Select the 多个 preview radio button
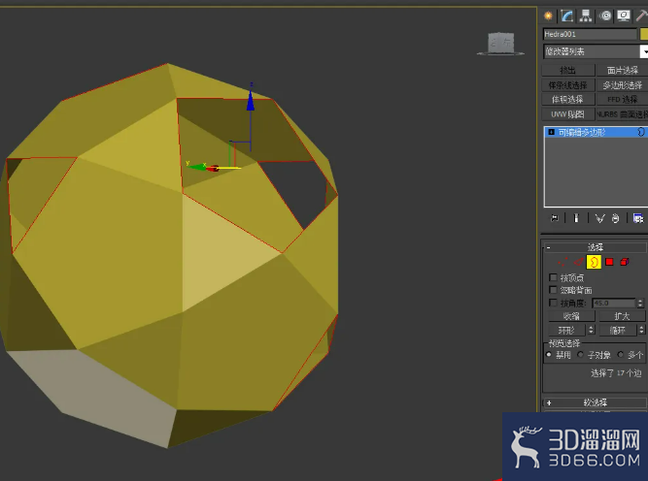This screenshot has width=648, height=481. click(620, 355)
